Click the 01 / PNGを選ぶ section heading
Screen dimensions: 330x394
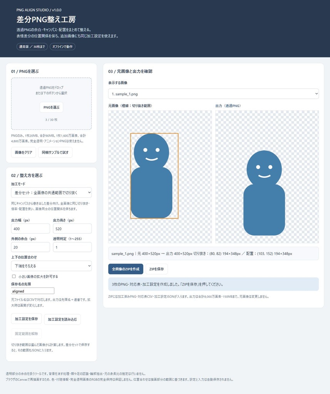[x=25, y=71]
